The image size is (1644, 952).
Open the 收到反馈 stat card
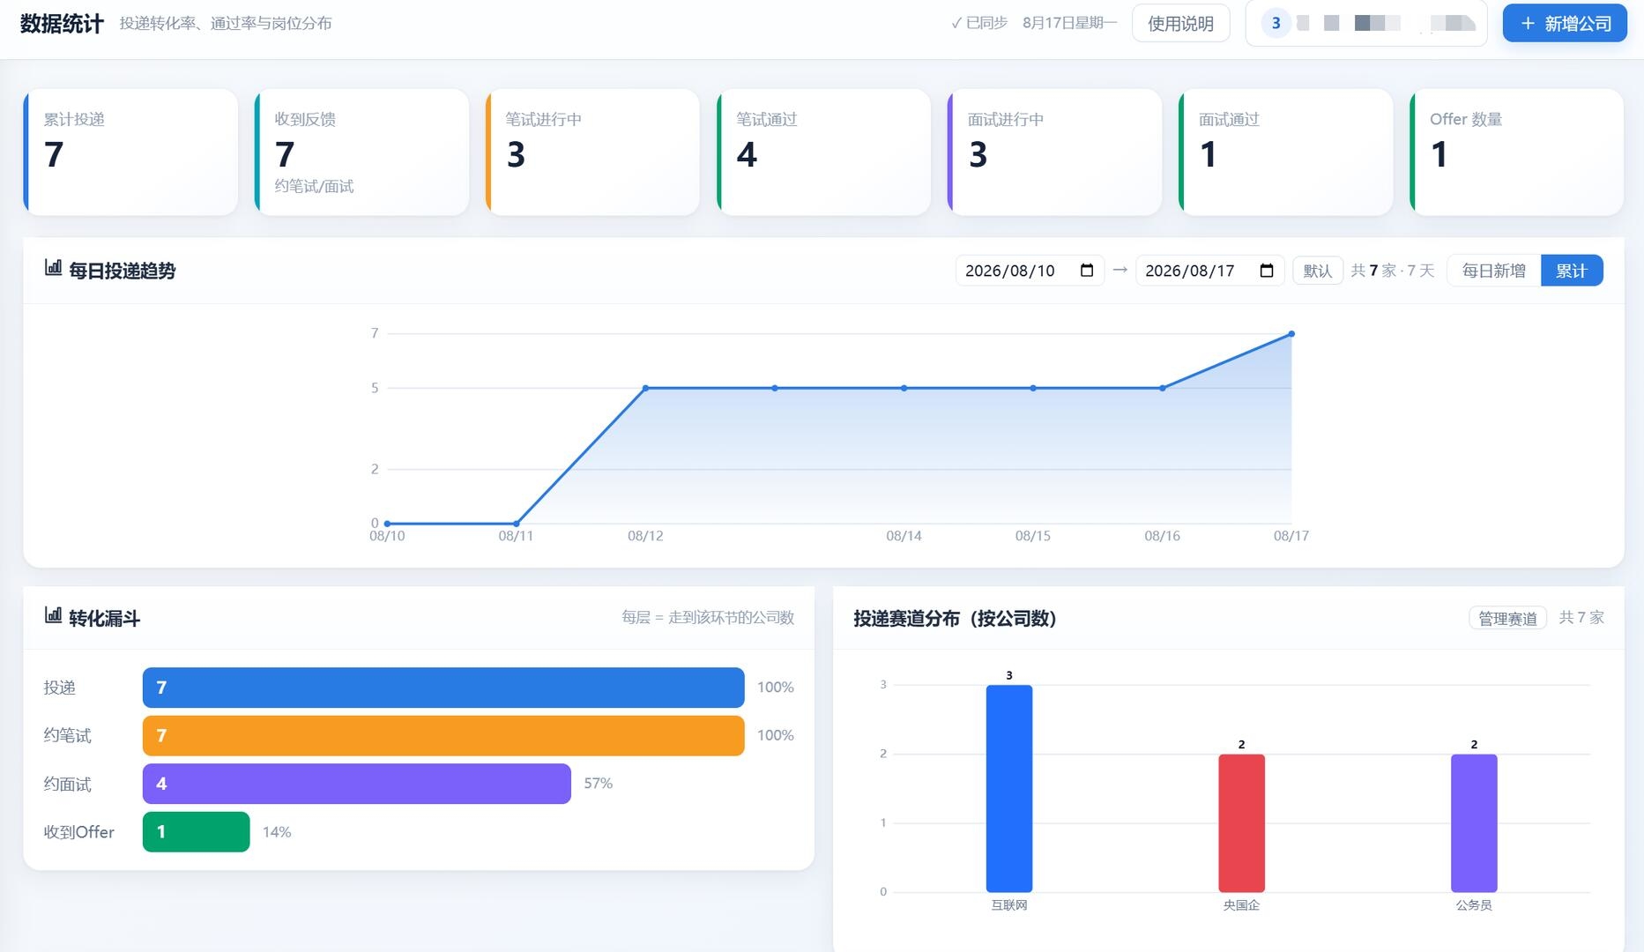pos(361,152)
